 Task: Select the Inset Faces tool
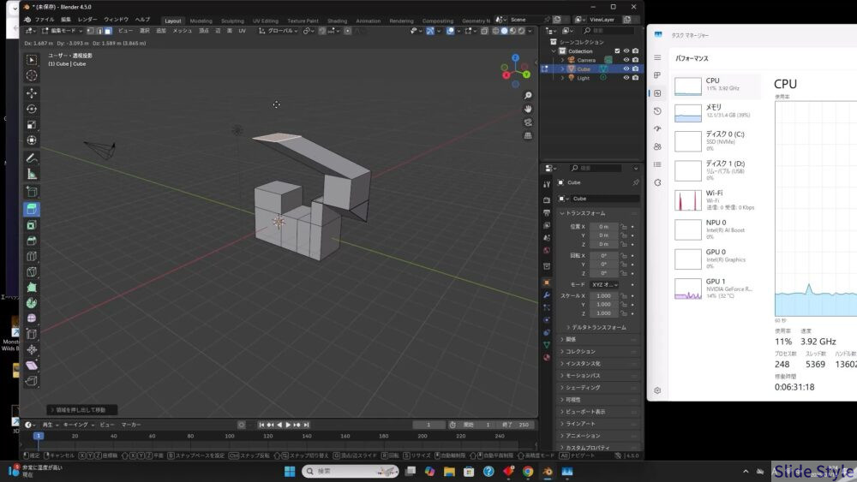point(32,225)
